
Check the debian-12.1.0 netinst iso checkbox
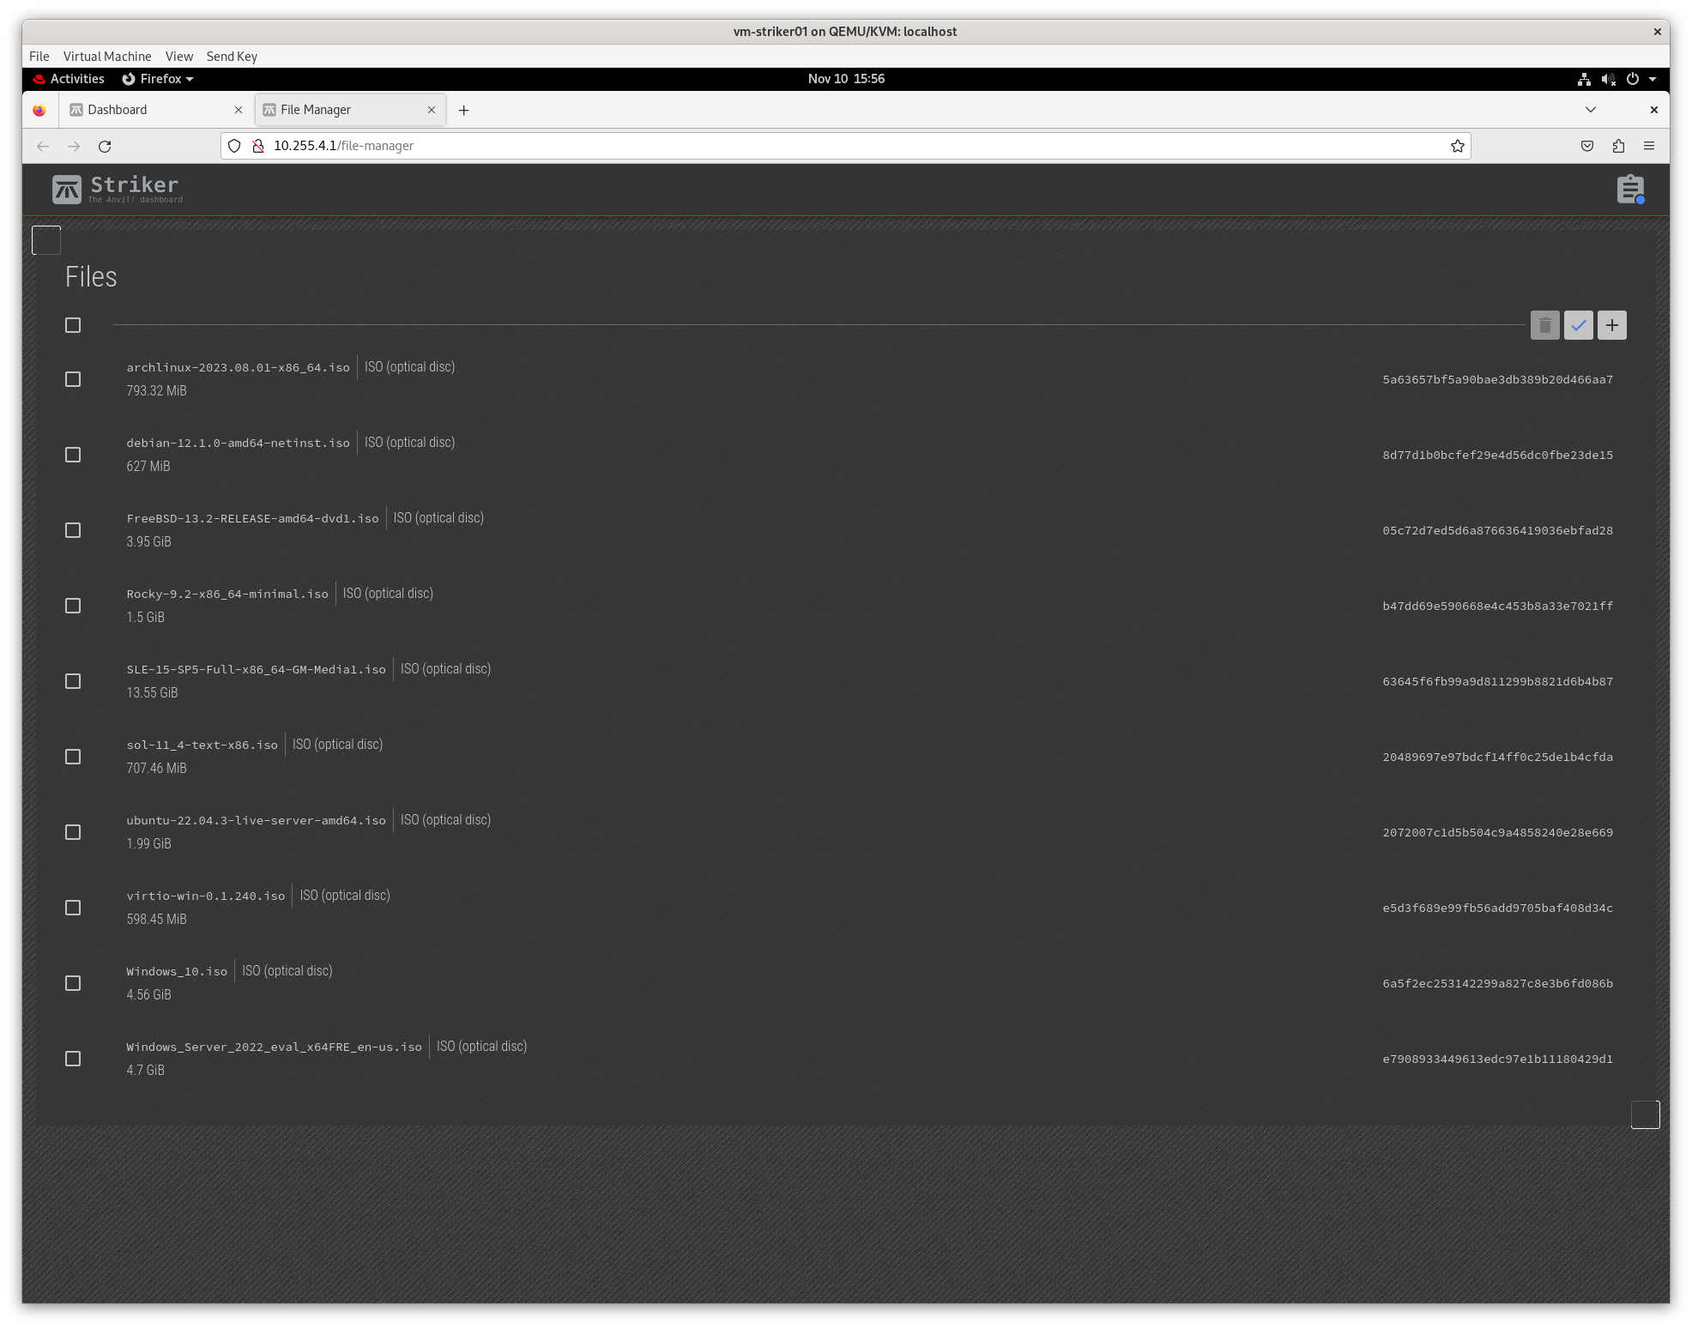[73, 455]
